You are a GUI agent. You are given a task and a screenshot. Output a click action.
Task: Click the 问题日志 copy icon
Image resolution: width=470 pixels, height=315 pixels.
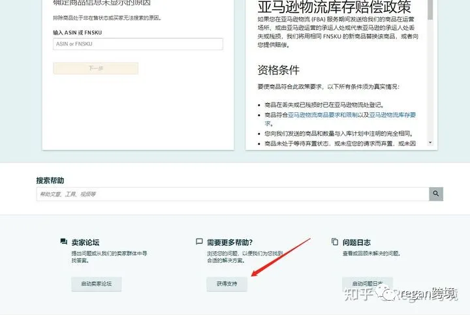point(335,241)
